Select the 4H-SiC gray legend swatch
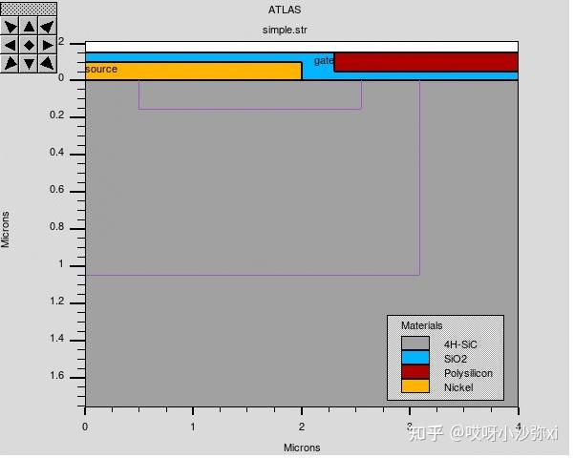 point(415,343)
